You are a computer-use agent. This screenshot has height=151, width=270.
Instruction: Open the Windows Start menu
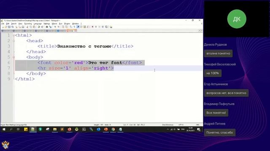click(x=4, y=130)
